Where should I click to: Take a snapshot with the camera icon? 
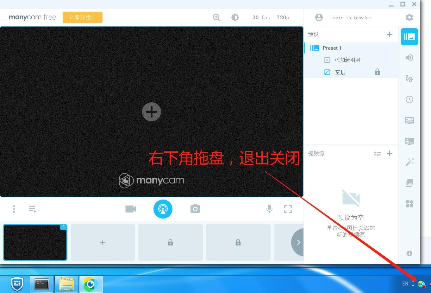(x=195, y=209)
